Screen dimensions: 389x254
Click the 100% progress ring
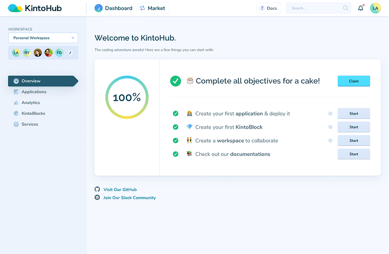click(127, 97)
